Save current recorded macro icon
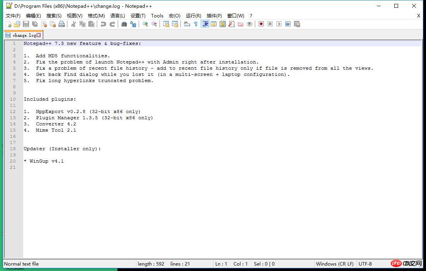The width and height of the screenshot is (426, 271). click(297, 24)
